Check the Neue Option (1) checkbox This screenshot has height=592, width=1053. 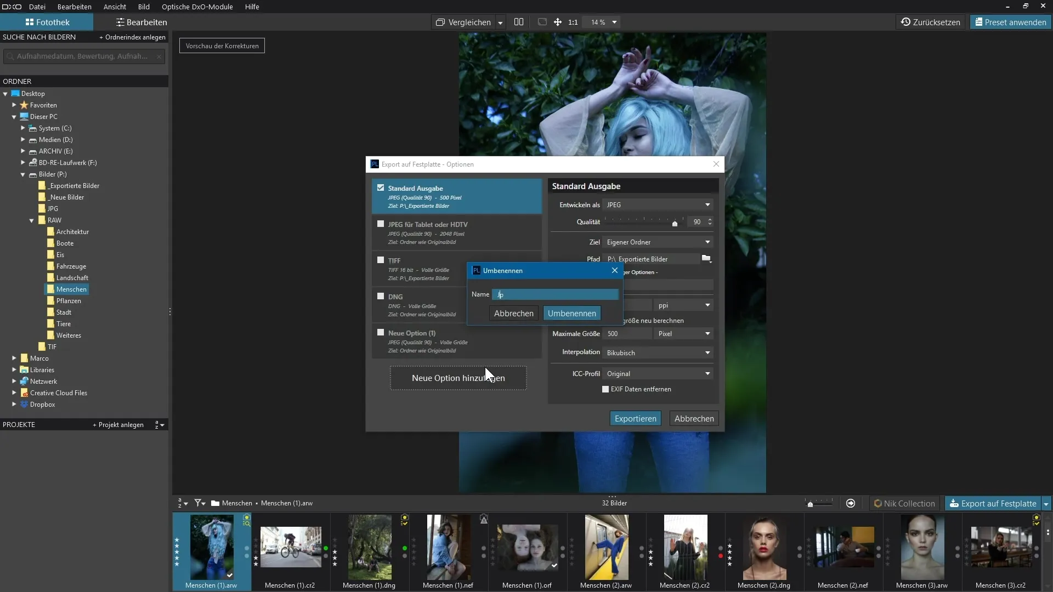pyautogui.click(x=381, y=332)
